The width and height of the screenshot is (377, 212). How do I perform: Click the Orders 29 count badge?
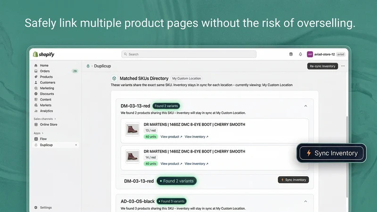(75, 71)
